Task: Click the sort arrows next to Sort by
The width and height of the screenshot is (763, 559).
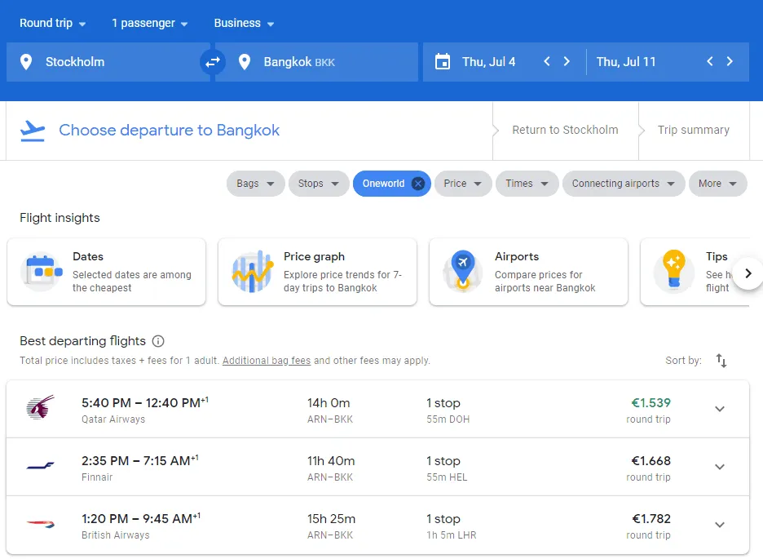Action: click(721, 360)
